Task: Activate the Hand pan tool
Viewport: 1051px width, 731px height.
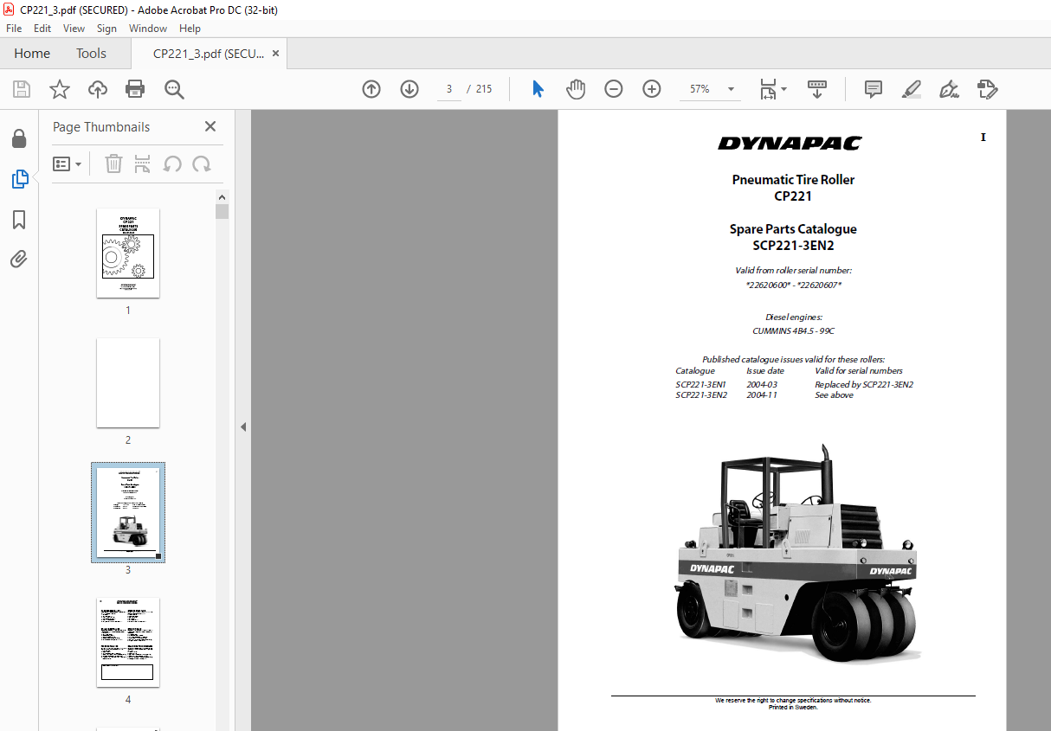Action: coord(576,89)
